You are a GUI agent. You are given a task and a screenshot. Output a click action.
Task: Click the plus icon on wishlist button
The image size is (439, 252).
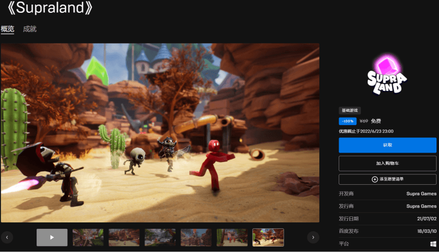click(375, 179)
